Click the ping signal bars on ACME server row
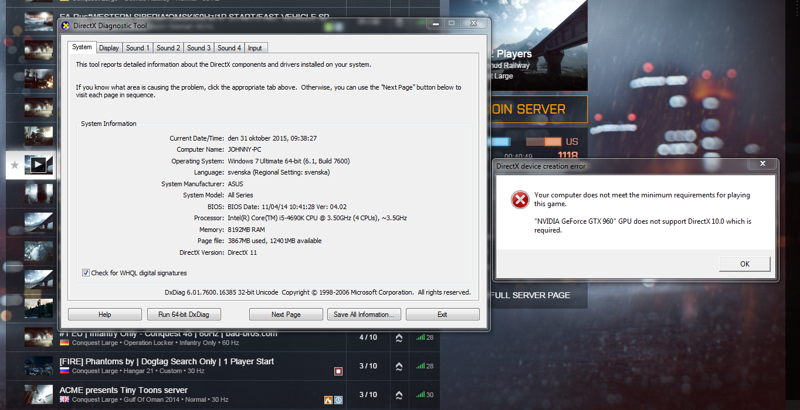 point(420,395)
